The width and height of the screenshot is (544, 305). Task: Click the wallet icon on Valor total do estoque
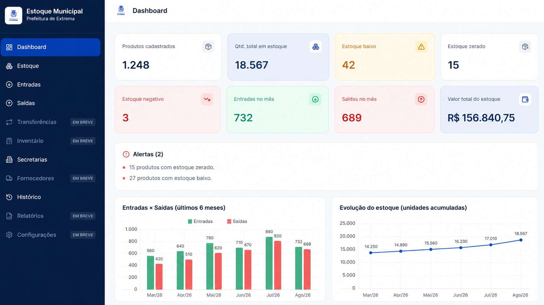point(525,99)
